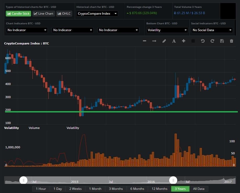This screenshot has height=193, width=240.
Task: Select the pencil drawing tool on the chart toolbar
Action: [164, 41]
